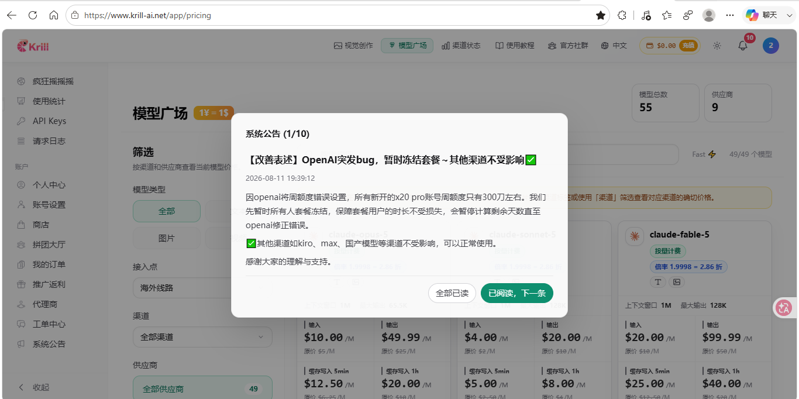Select the 全部 model type filter
The height and width of the screenshot is (399, 799).
(x=167, y=211)
